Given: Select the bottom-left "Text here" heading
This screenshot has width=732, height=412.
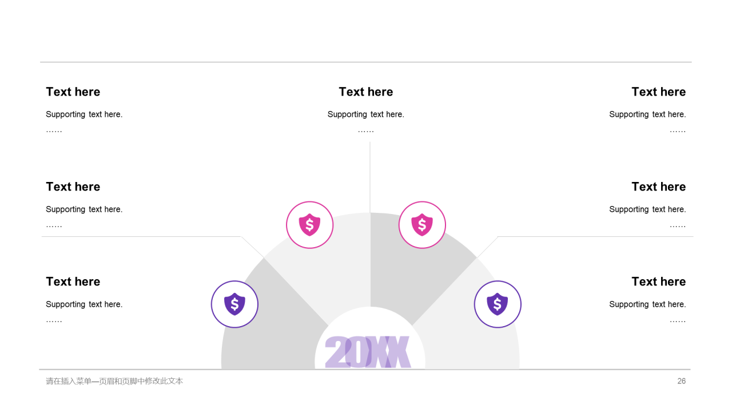Looking at the screenshot, I should [73, 282].
